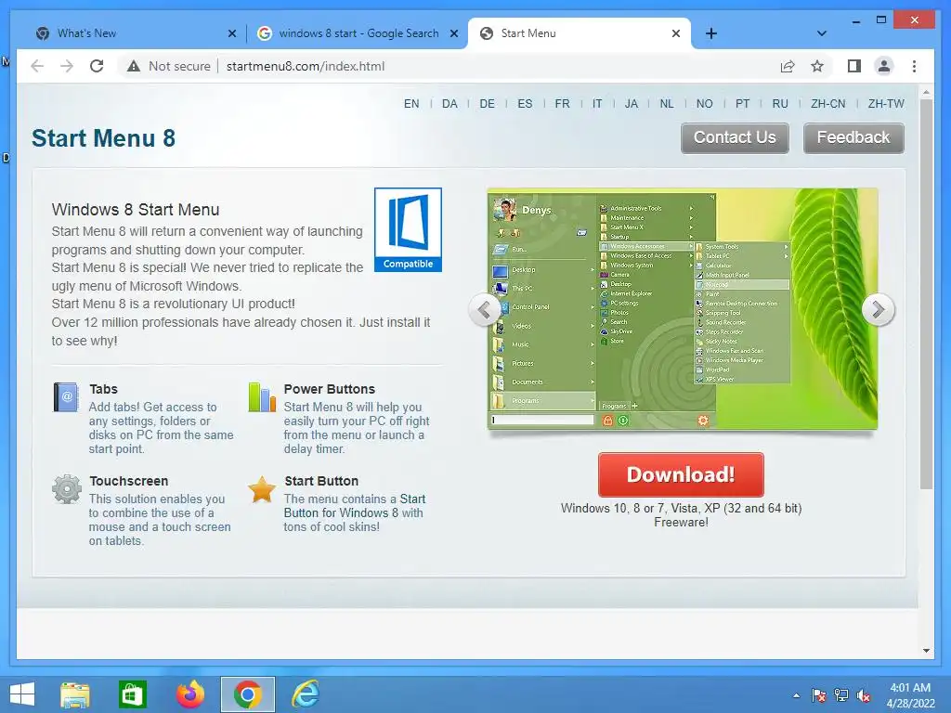This screenshot has width=951, height=713.
Task: Open the taskbar clock showing 4:01 AM
Action: click(x=910, y=695)
